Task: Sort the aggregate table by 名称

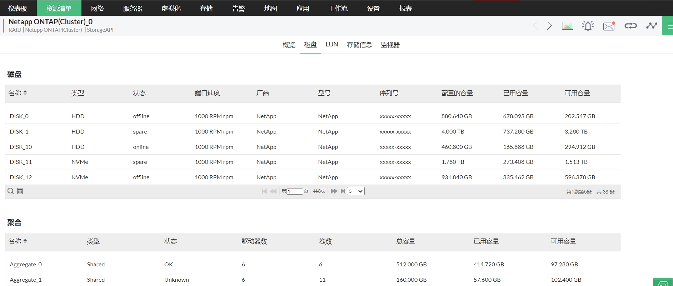Action: (18, 241)
